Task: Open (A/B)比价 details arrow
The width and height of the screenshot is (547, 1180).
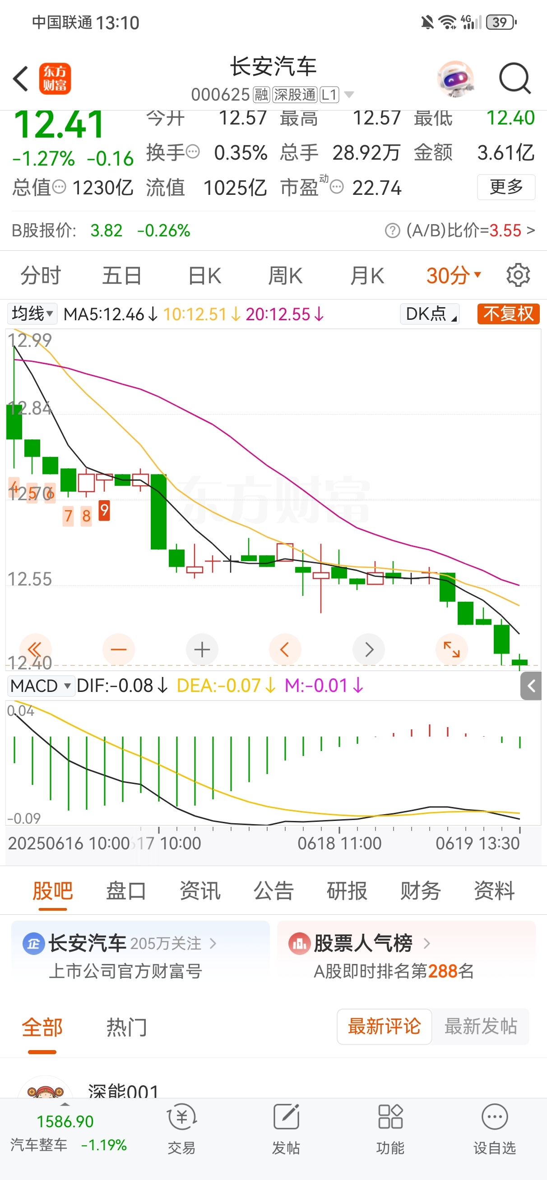Action: [x=530, y=230]
